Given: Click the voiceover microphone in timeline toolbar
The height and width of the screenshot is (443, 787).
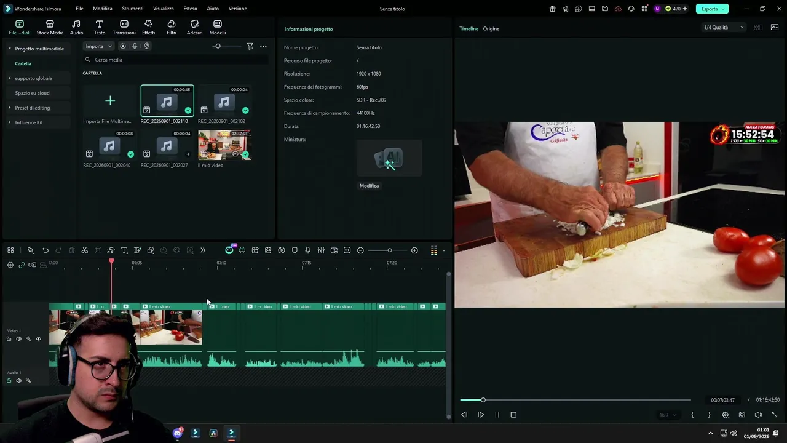Looking at the screenshot, I should coord(307,250).
